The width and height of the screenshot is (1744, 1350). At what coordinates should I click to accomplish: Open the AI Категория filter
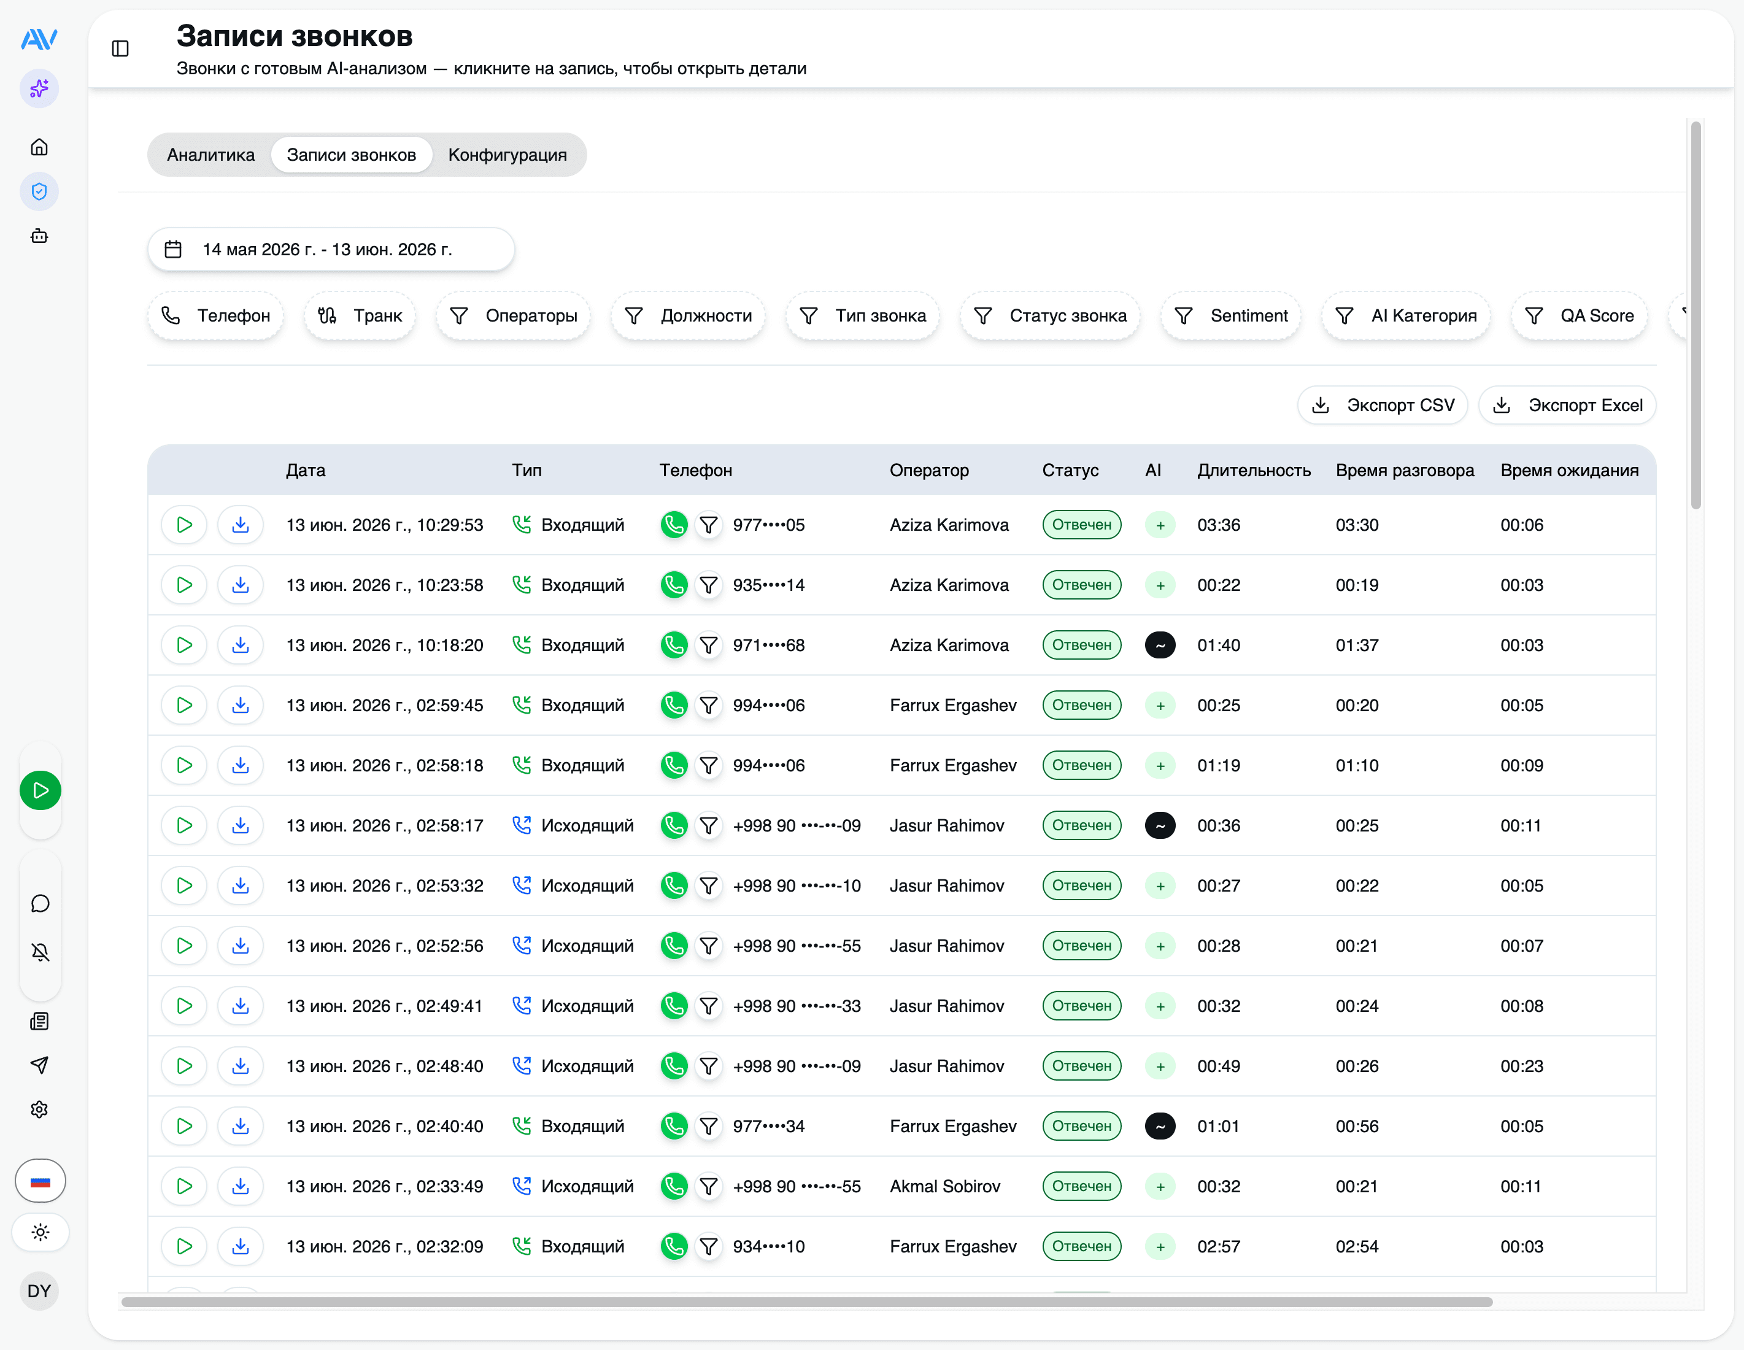[1405, 316]
